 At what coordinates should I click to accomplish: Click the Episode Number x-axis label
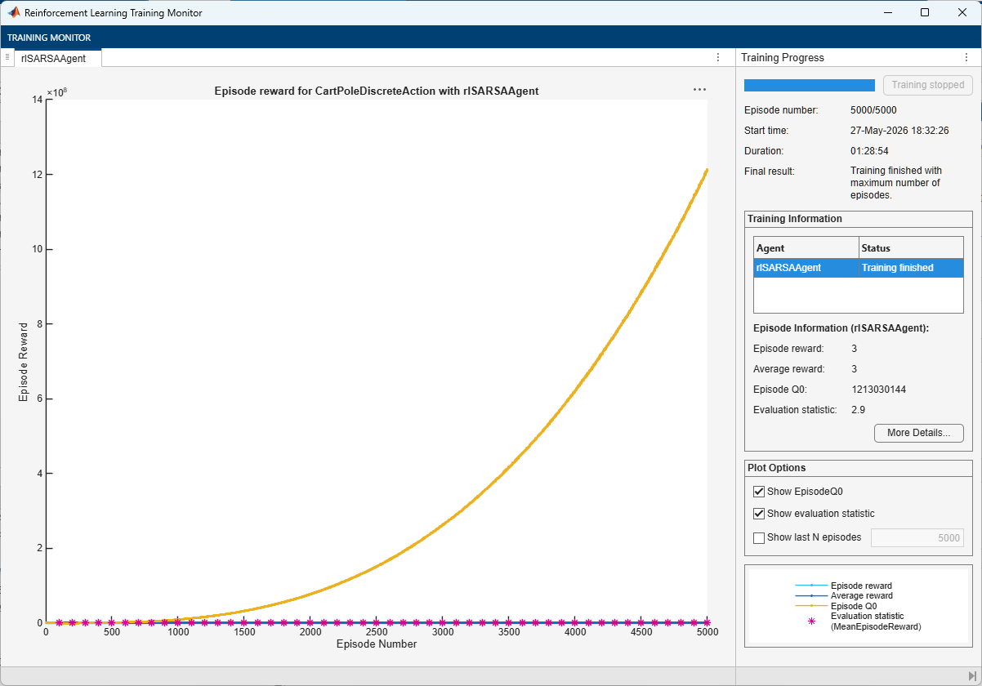[x=377, y=644]
